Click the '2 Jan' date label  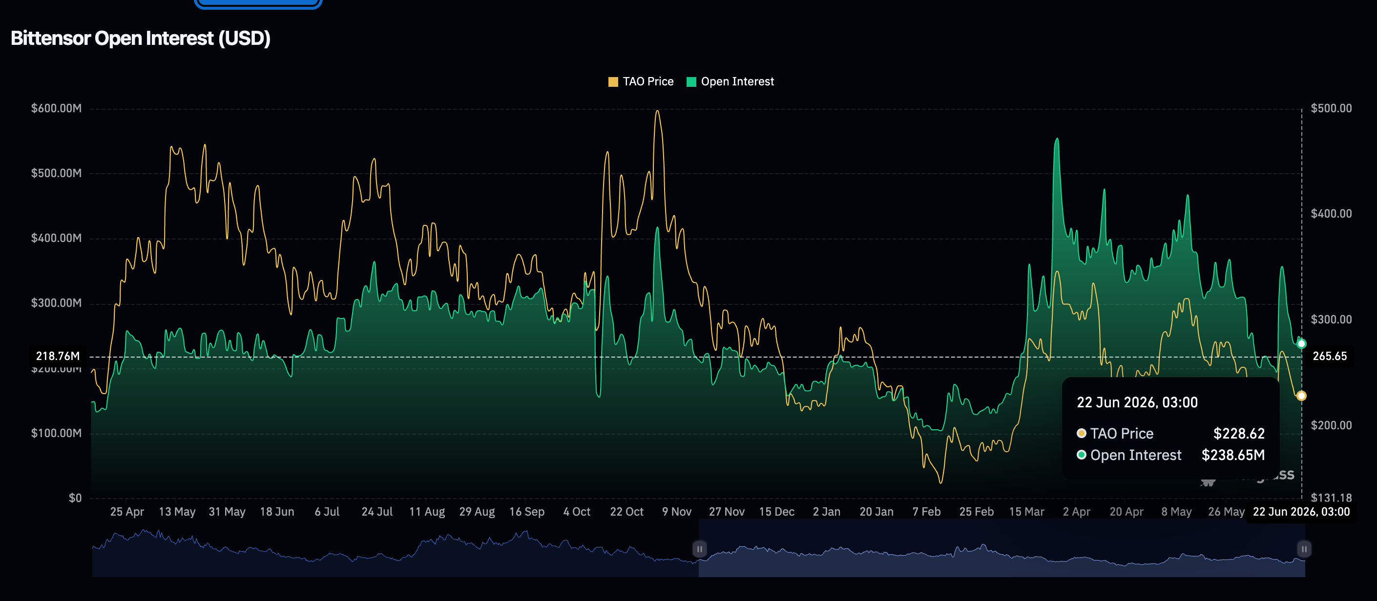(827, 512)
